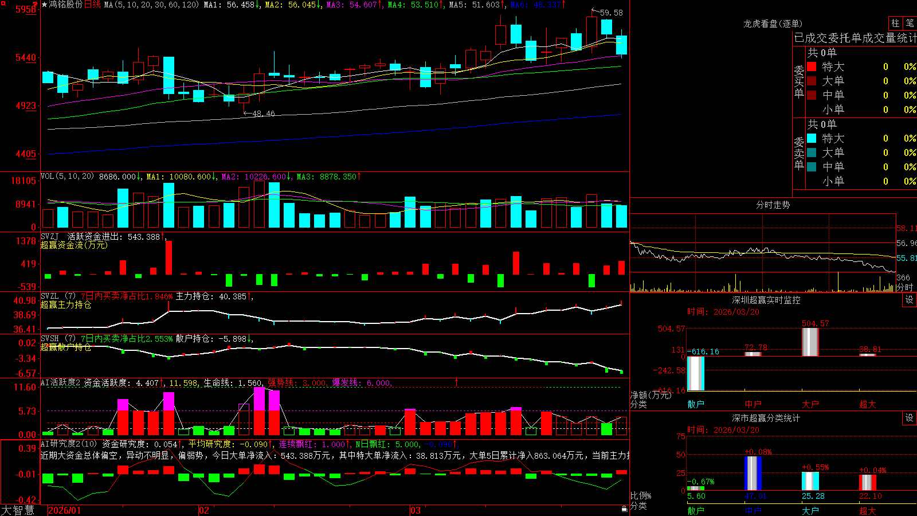Click the cyan 特大 swatch under 委卖单
This screenshot has width=917, height=516.
pyautogui.click(x=812, y=138)
